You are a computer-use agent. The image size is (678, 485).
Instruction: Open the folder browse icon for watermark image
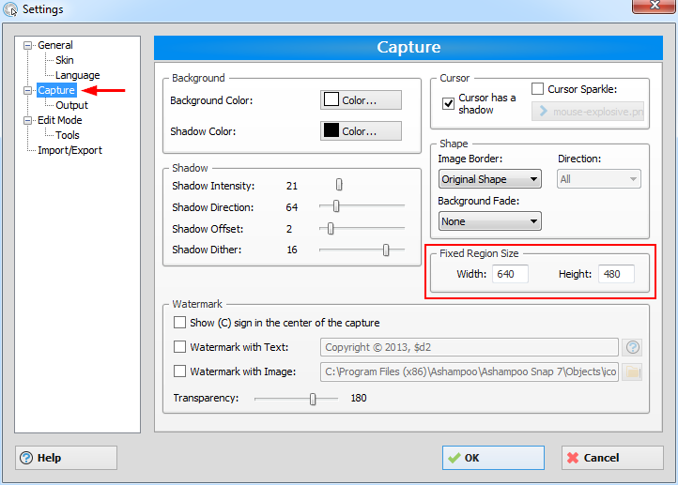[x=633, y=371]
